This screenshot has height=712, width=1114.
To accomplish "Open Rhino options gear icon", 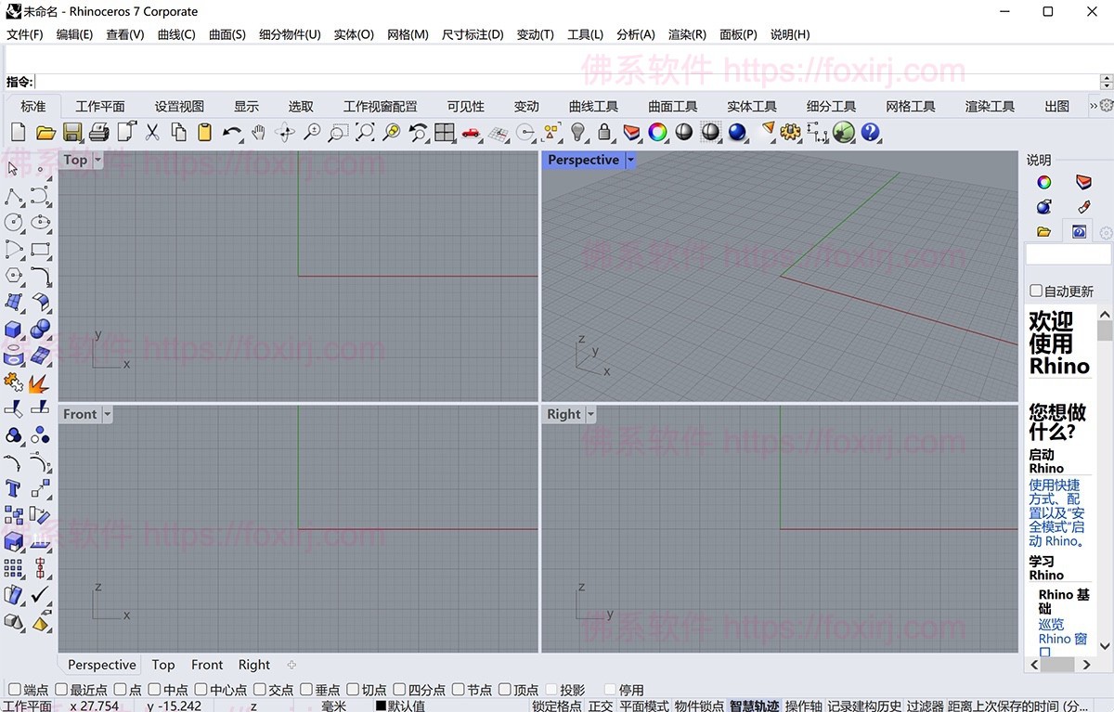I will pos(789,133).
